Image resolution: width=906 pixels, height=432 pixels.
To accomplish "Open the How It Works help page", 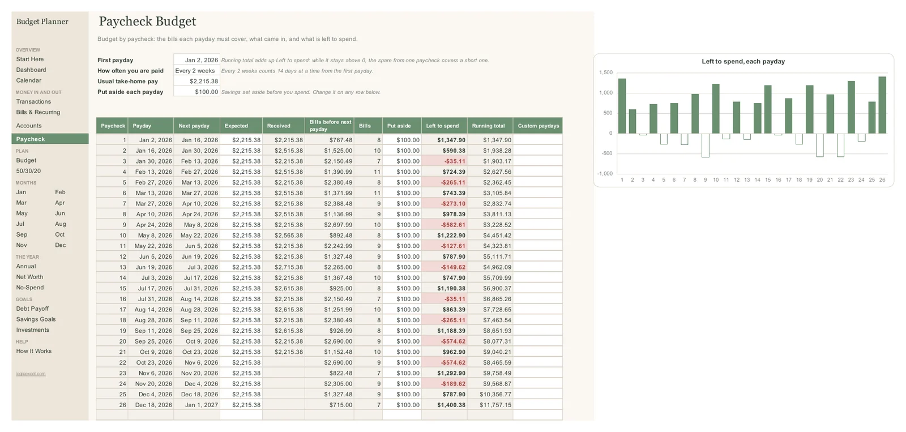I will [x=33, y=351].
